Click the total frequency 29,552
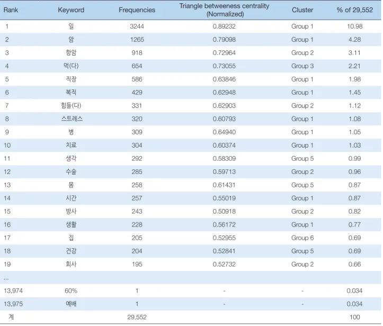The height and width of the screenshot is (326, 383). (137, 317)
